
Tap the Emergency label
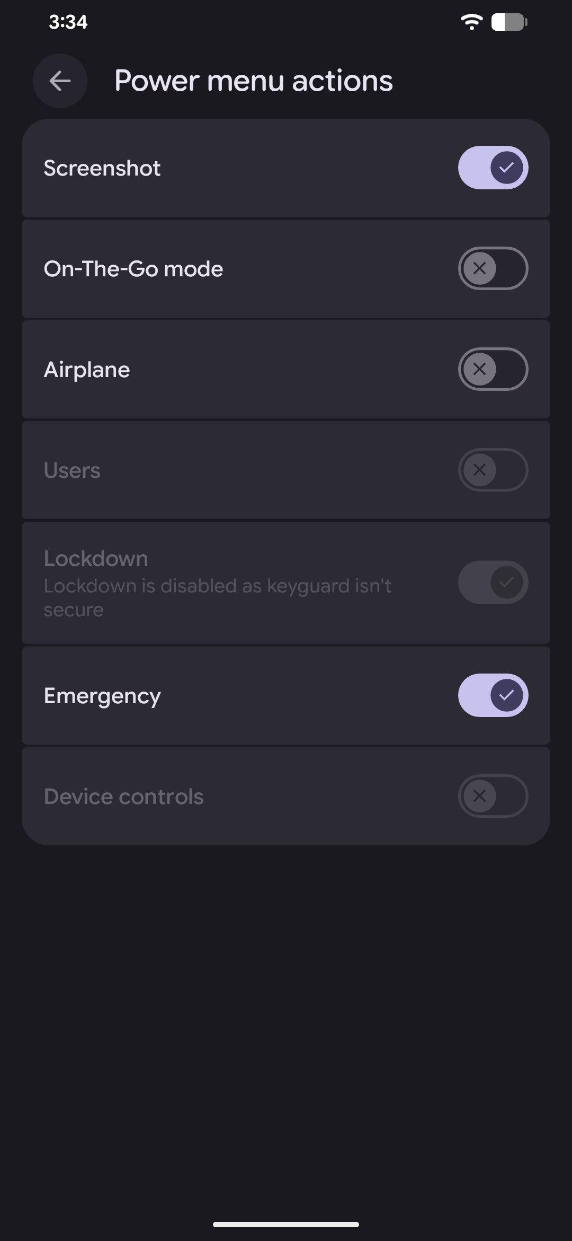pyautogui.click(x=102, y=696)
